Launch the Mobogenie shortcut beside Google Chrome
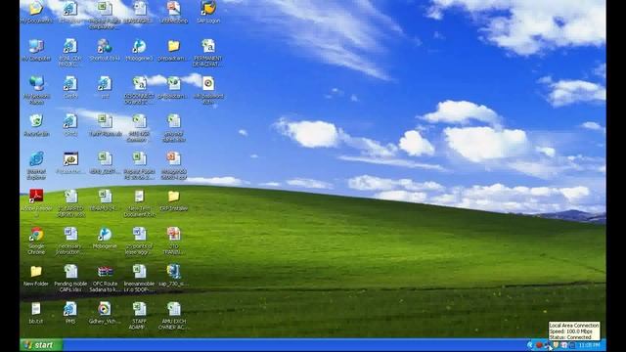The width and height of the screenshot is (626, 352). click(x=105, y=235)
